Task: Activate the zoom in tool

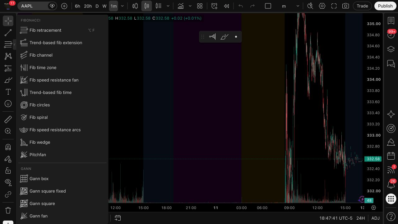Action: tap(8, 131)
